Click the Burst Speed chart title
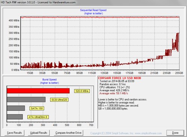 pyautogui.click(x=49, y=80)
